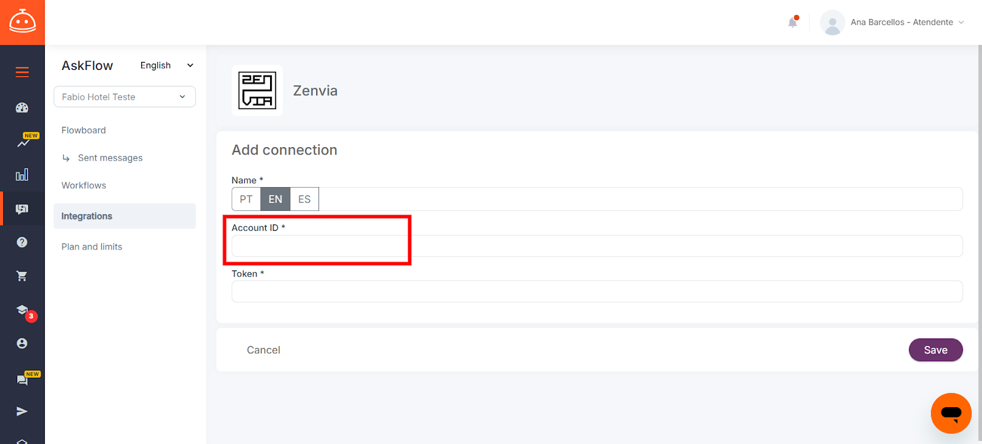Click the shopping cart icon
This screenshot has width=982, height=444.
coord(22,276)
